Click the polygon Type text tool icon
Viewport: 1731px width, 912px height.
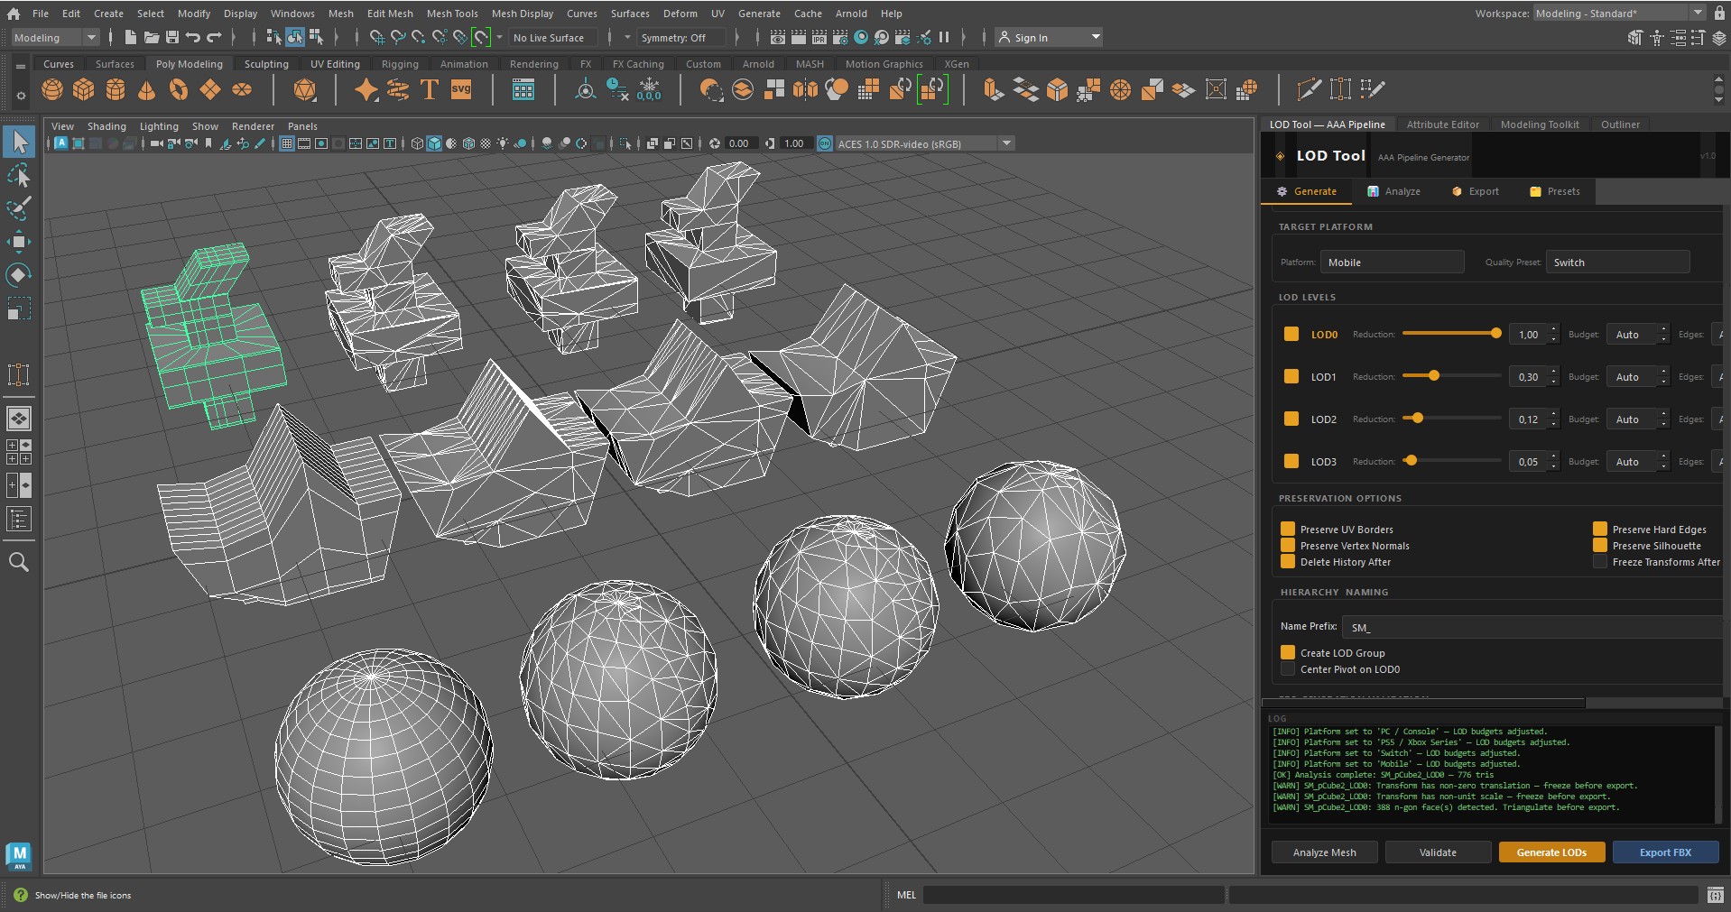(430, 89)
